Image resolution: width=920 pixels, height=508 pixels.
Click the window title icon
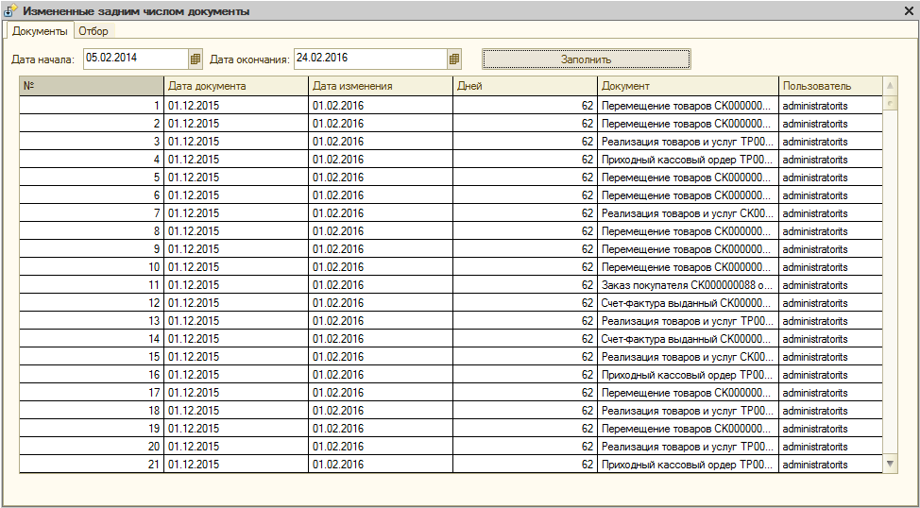pos(10,10)
